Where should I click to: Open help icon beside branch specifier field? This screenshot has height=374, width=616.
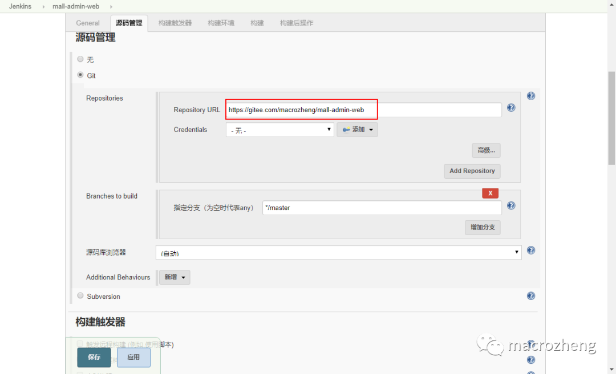coord(510,206)
